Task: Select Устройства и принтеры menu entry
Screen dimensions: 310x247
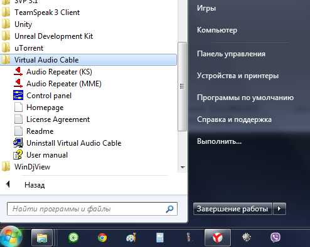Action: pyautogui.click(x=238, y=76)
